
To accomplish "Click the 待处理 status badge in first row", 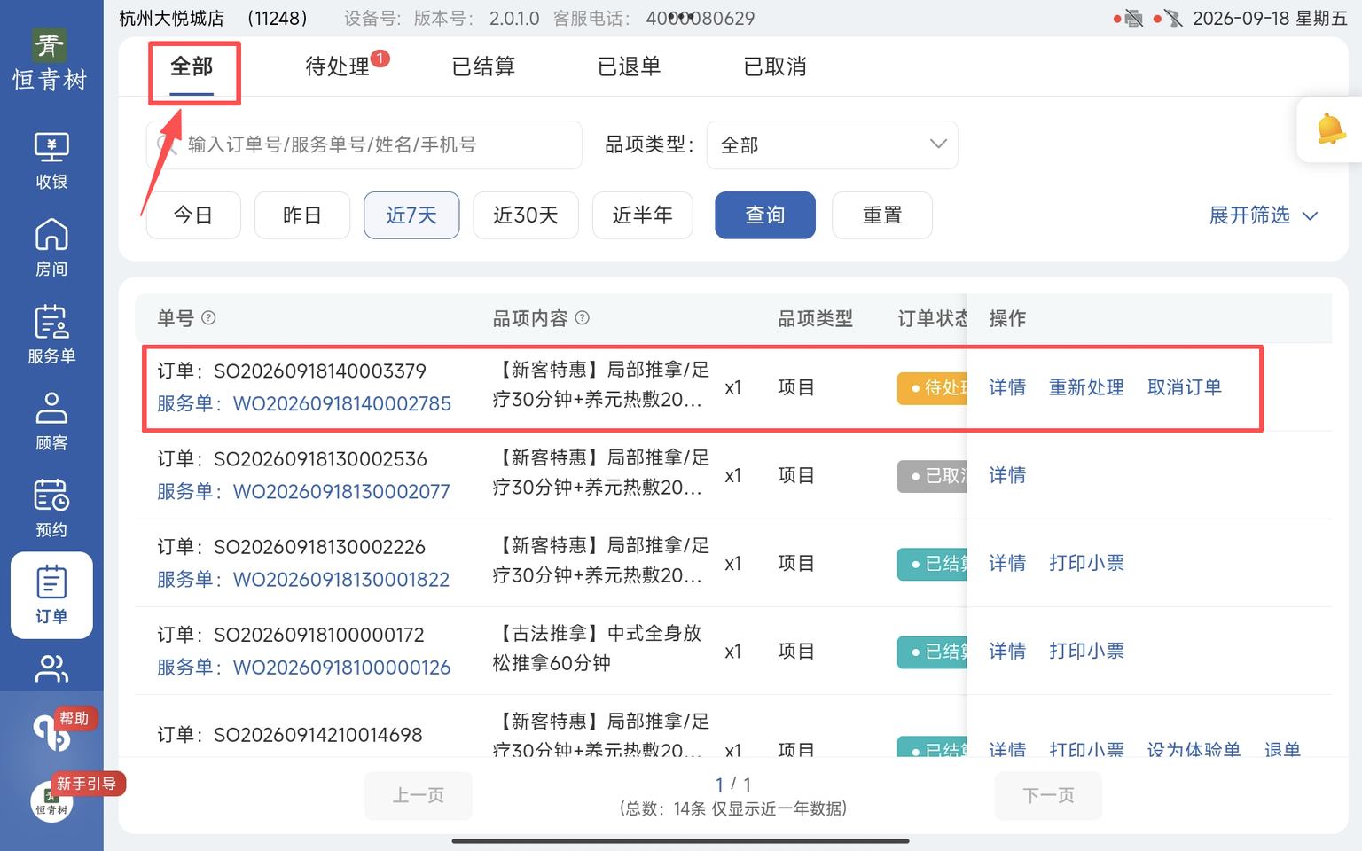I will coord(932,387).
